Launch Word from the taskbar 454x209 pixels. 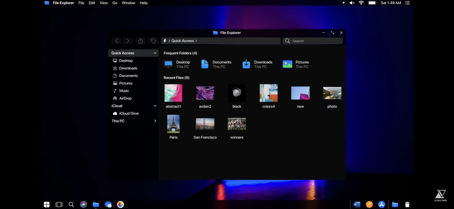[357, 204]
